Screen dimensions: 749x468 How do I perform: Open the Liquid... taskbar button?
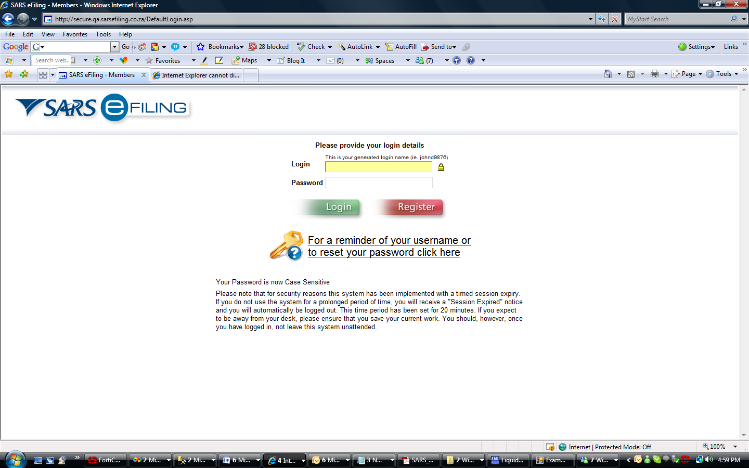pyautogui.click(x=509, y=460)
